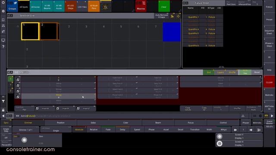Switch to the Beam feature group tab
276x155 pixels.
[158, 123]
